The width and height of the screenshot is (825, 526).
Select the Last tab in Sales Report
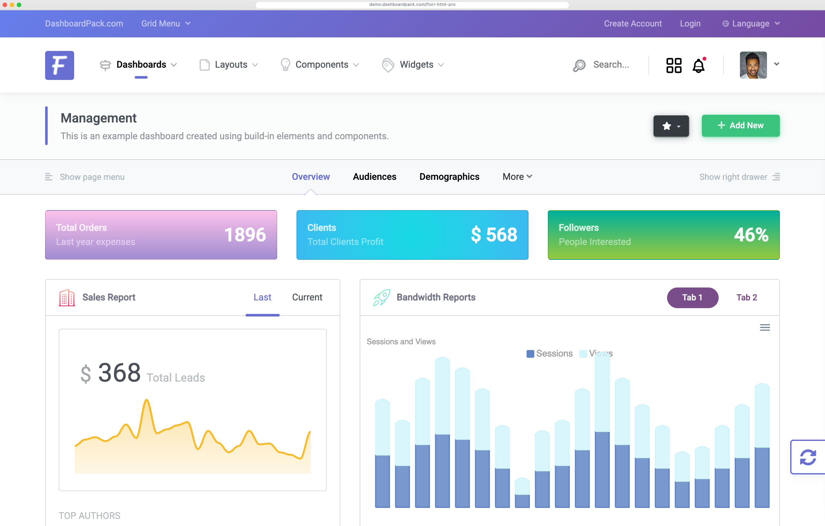262,297
